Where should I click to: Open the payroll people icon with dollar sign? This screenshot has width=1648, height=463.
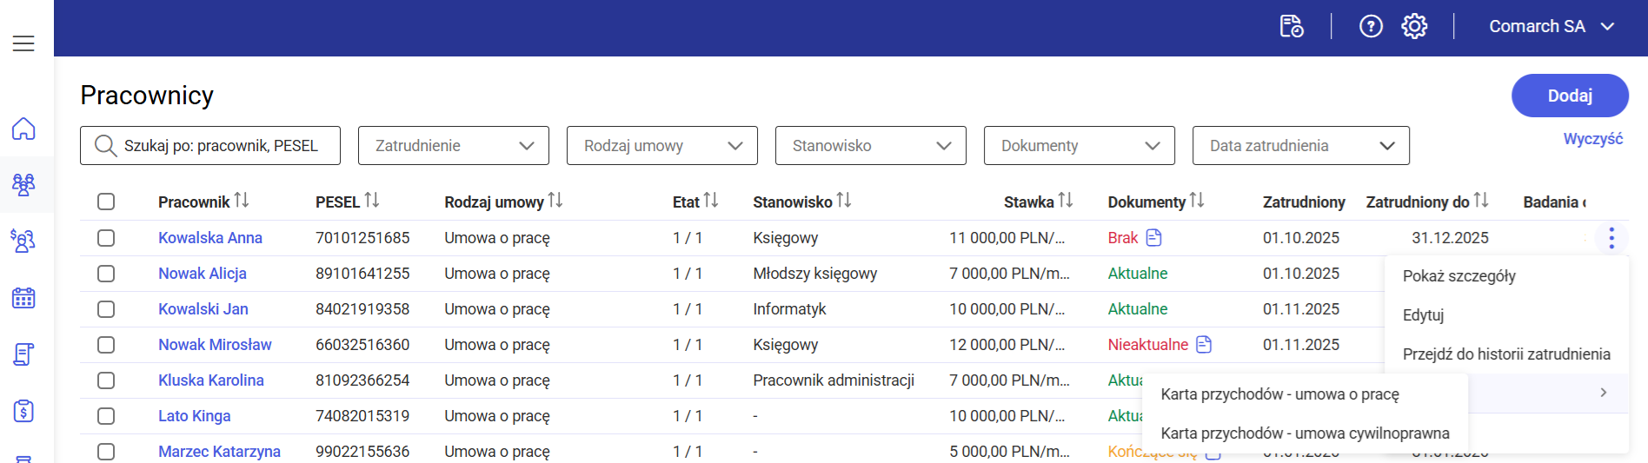pos(23,241)
